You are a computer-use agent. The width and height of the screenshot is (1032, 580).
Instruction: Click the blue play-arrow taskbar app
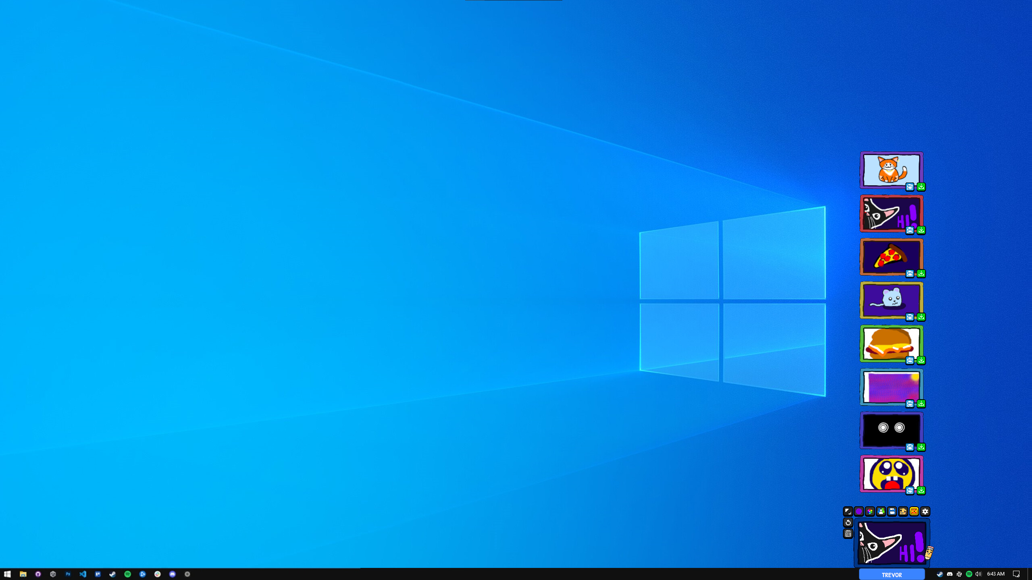point(142,574)
